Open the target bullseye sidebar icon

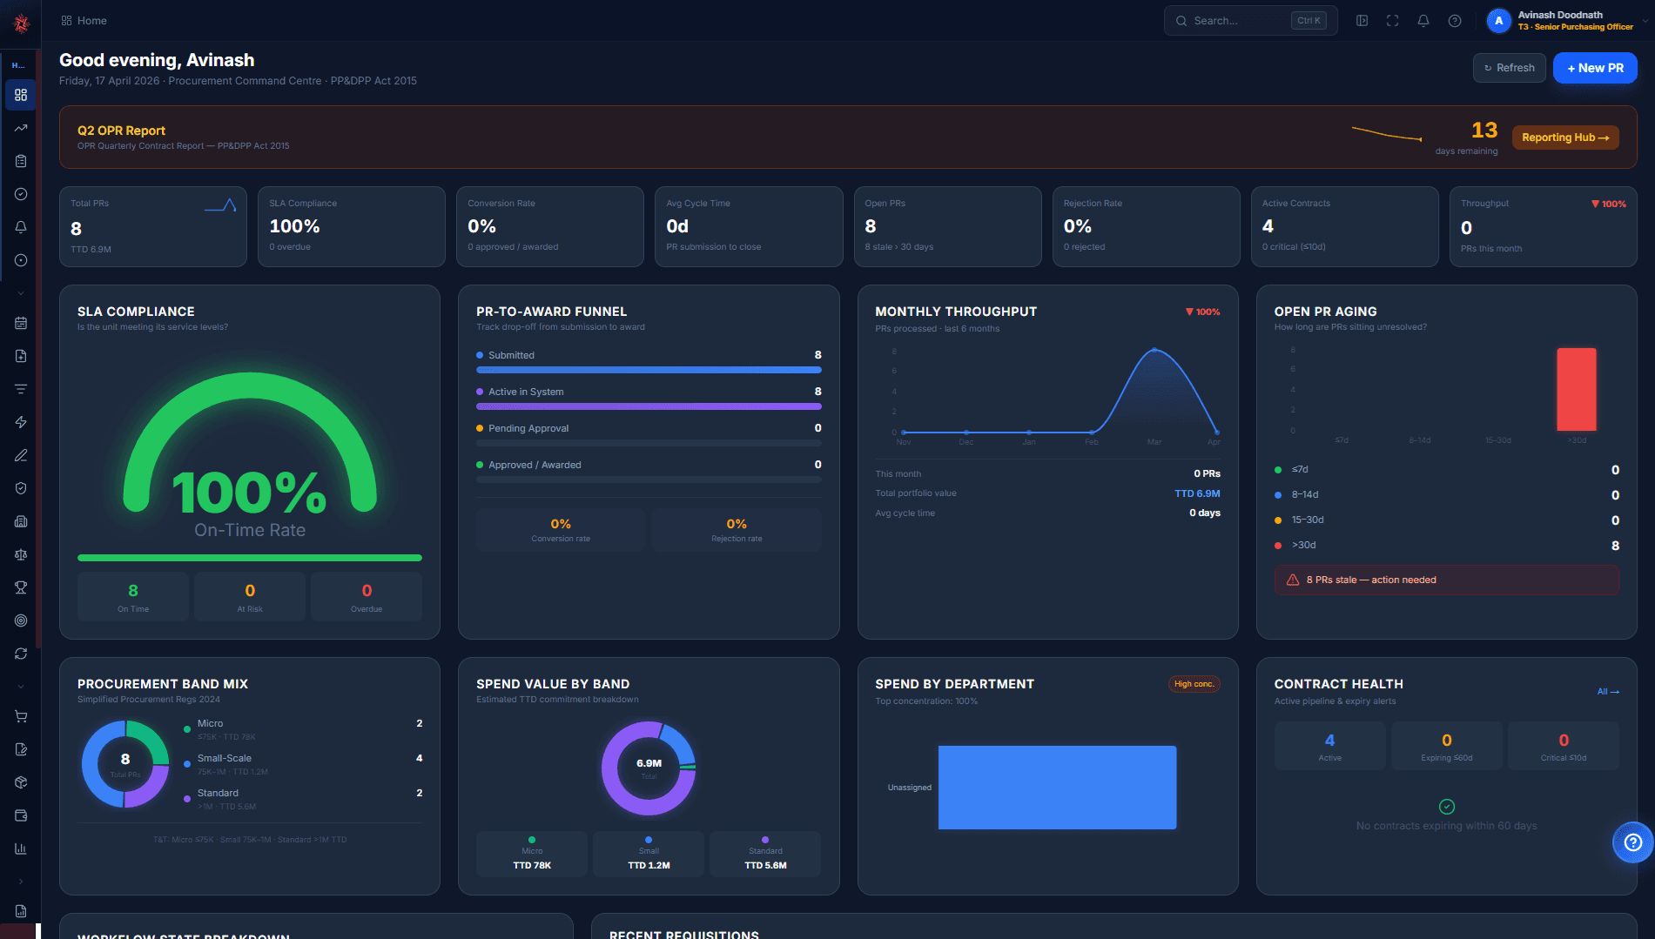(x=21, y=620)
